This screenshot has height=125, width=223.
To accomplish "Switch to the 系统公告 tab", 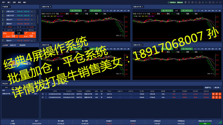I will pos(13,45).
